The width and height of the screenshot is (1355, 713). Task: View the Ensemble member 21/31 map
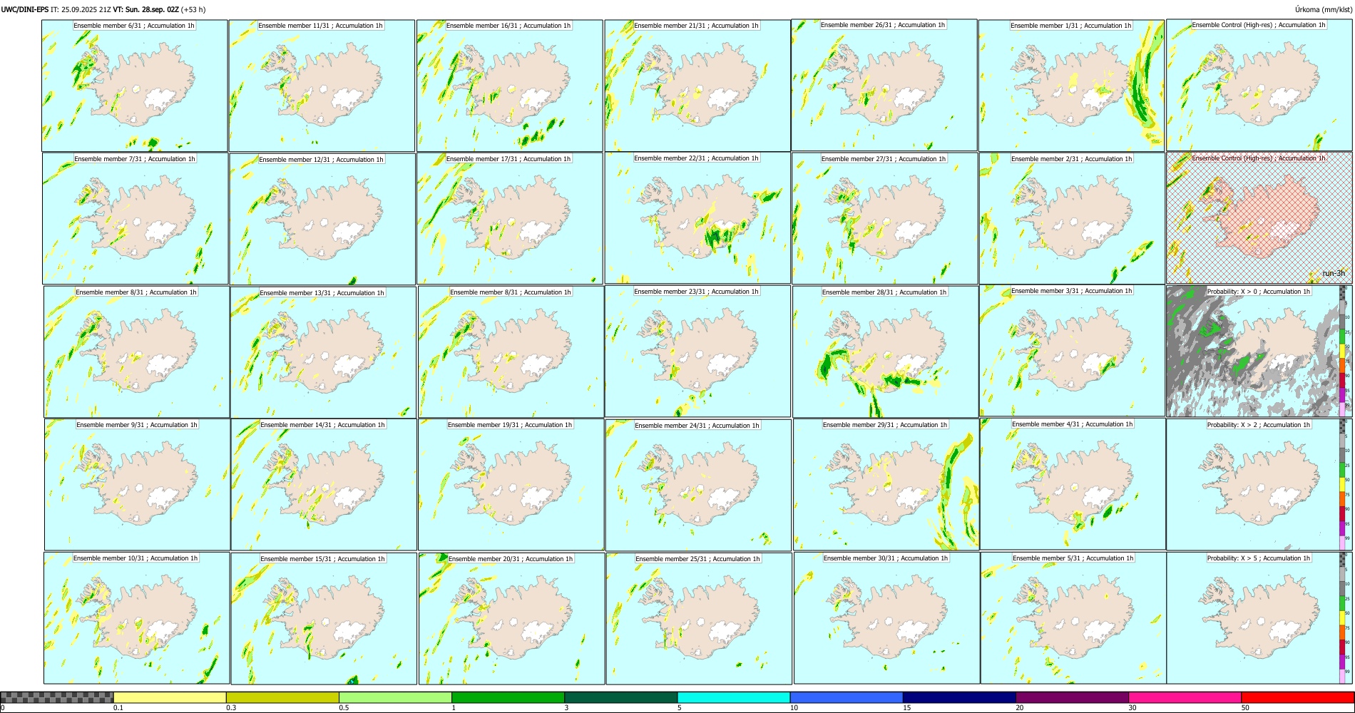(x=697, y=86)
